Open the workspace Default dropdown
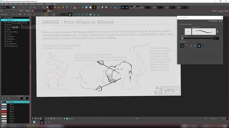 [x=6, y=7]
